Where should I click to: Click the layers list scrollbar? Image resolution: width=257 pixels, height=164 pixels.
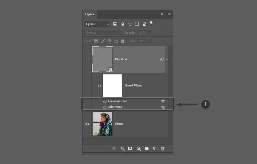tap(171, 95)
